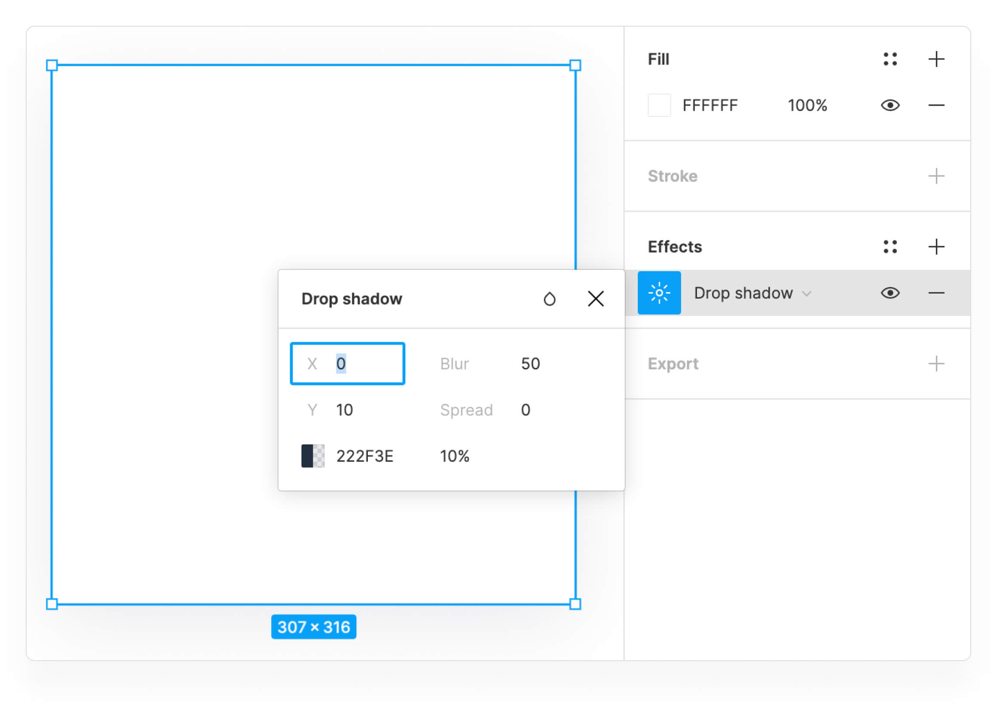Click the 222F3E shadow color swatch
The image size is (997, 704).
point(313,456)
